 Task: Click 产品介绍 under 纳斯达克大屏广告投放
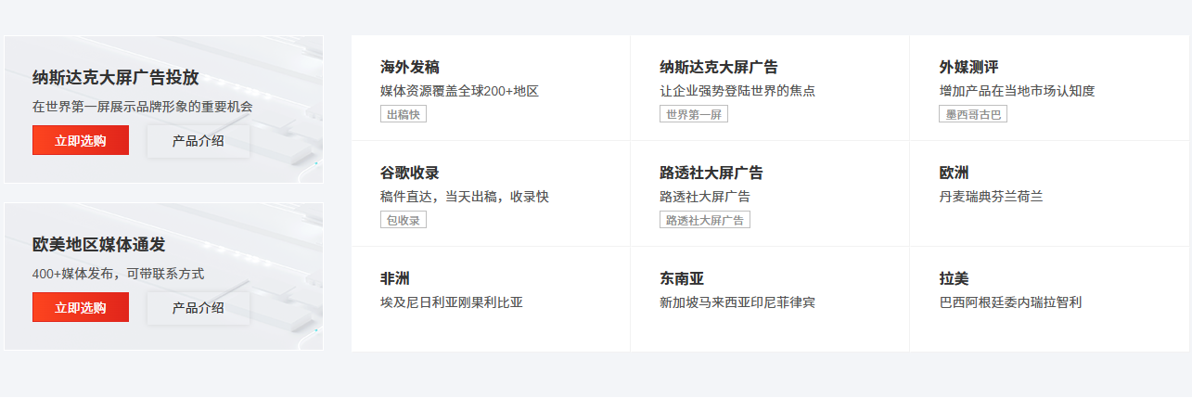(x=198, y=141)
